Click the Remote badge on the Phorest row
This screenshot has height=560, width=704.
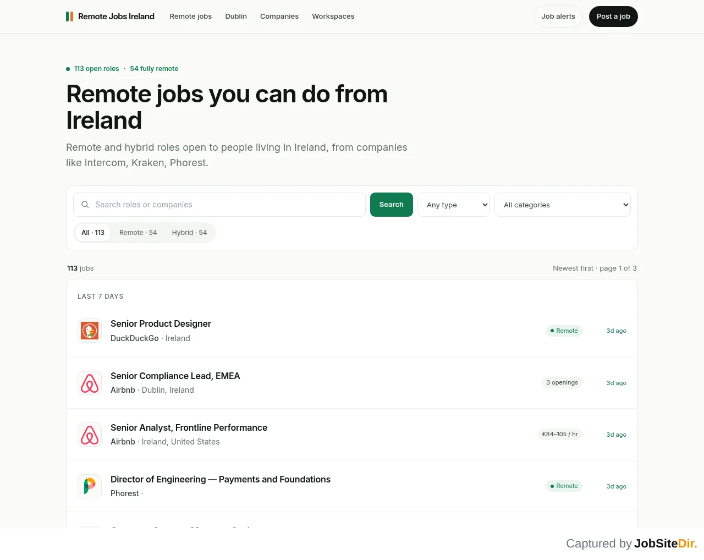pyautogui.click(x=564, y=486)
